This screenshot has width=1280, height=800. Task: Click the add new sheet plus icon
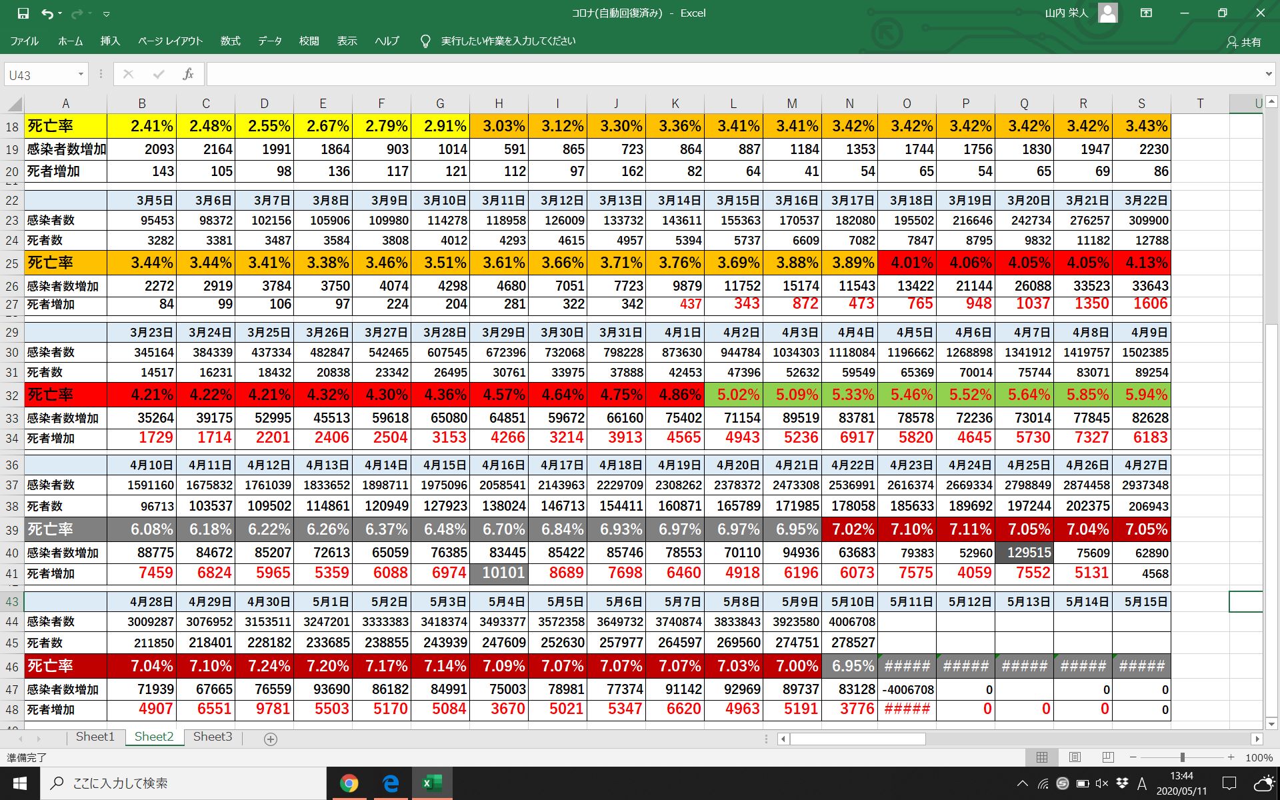(x=271, y=739)
